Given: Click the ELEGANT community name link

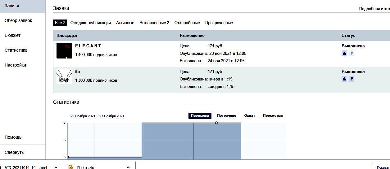Looking at the screenshot, I should pos(88,46).
